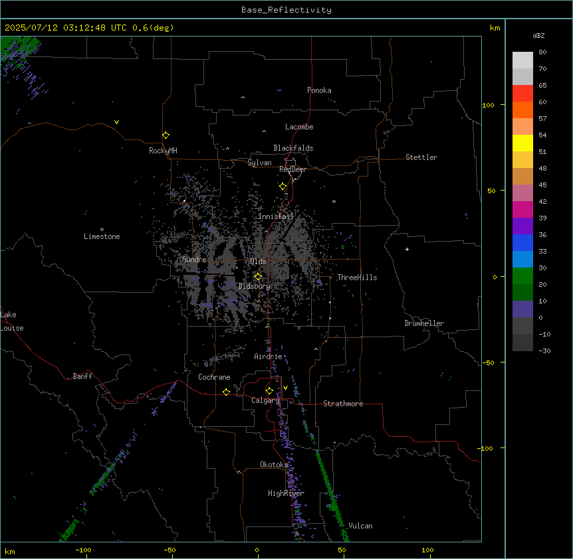The image size is (573, 559).
Task: Select the purple 36-39 dBZ legend swatch
Action: tap(522, 226)
